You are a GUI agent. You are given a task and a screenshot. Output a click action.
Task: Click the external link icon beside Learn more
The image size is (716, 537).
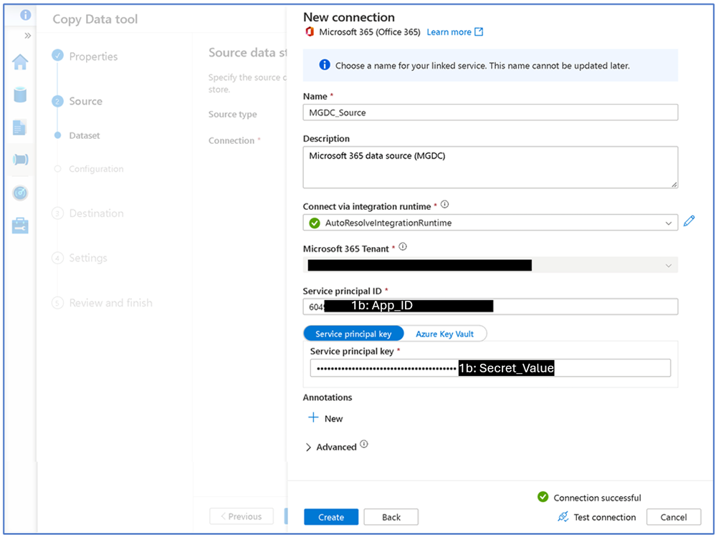(479, 32)
